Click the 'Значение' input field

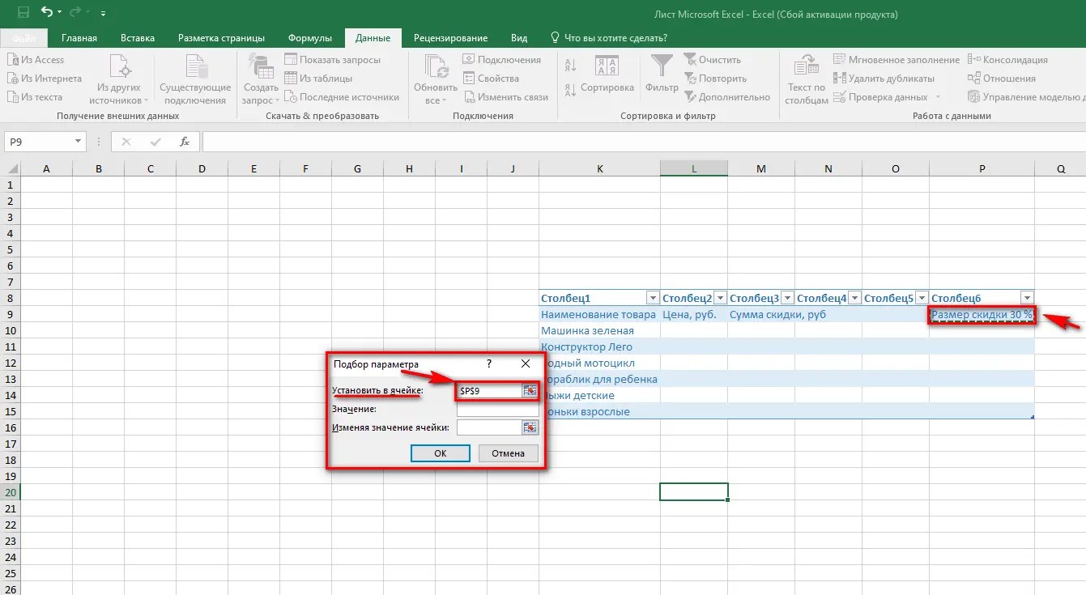coord(496,408)
